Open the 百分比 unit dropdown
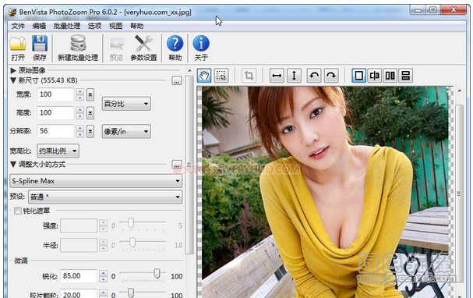 point(126,104)
